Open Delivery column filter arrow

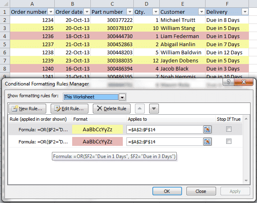coord(244,12)
